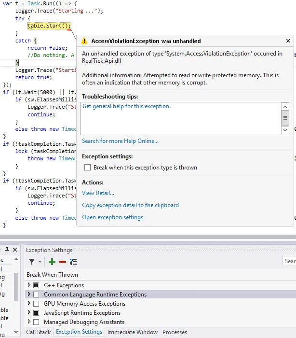Click the left panel vertical scrollbar thumb
The image size is (296, 338).
click(x=16, y=287)
